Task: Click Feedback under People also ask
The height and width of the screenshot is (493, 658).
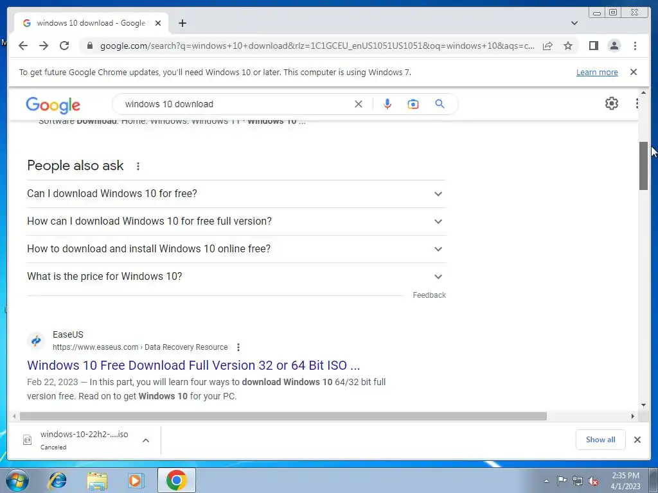Action: (429, 295)
